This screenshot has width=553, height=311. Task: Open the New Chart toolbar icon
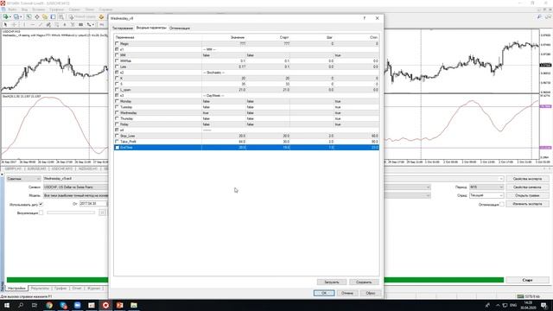pos(6,16)
